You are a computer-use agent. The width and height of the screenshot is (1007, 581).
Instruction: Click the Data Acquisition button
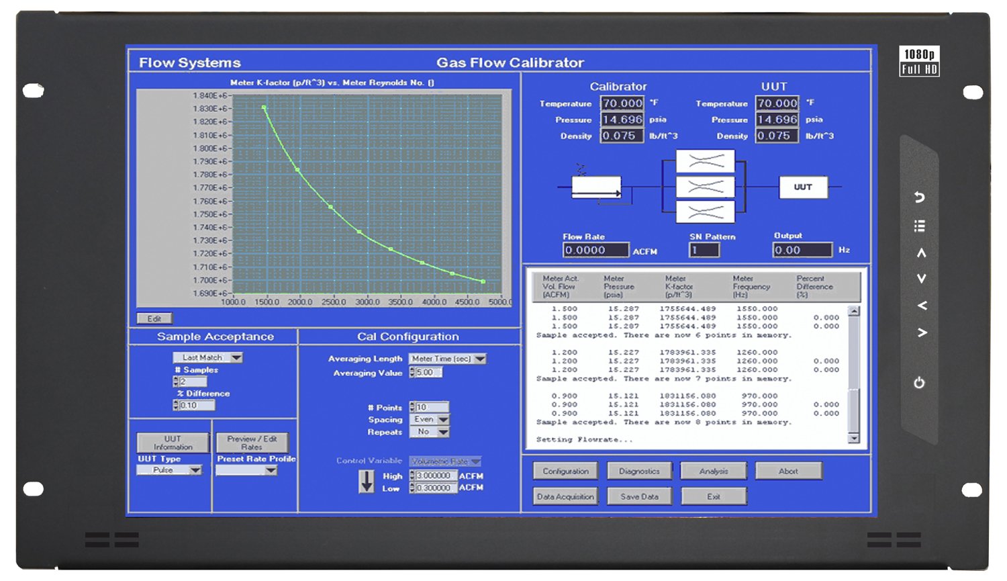[565, 497]
